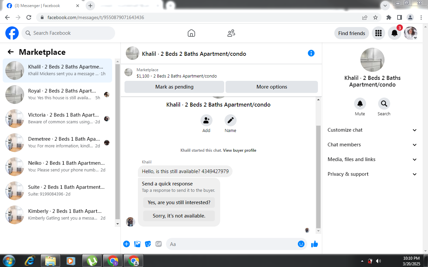Send quick reply Sorry, it's not available.
Screen dimensions: 428x267
click(179, 216)
